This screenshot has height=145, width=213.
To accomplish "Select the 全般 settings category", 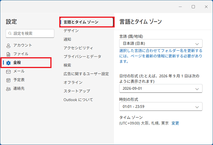I will tap(26, 63).
